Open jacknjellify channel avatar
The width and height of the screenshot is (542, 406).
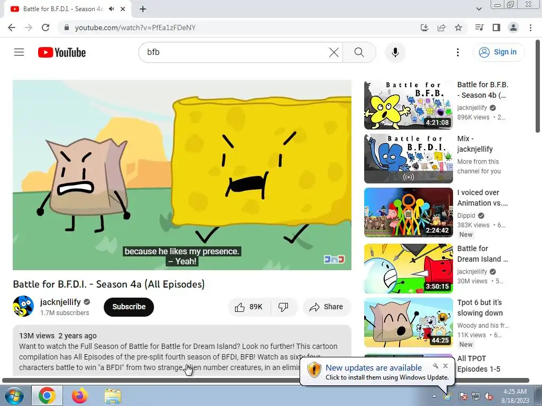coord(23,306)
